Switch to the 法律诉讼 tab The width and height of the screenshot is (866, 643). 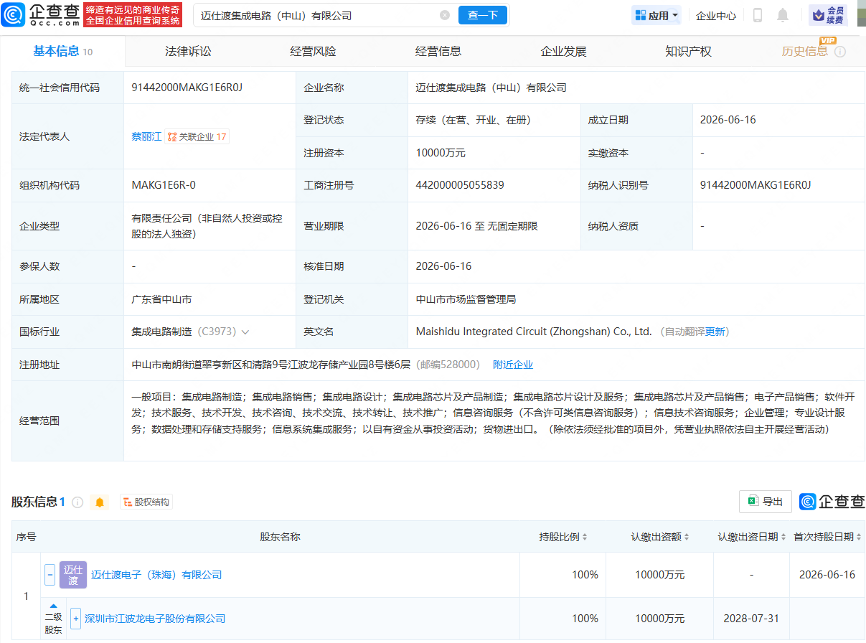pos(188,51)
